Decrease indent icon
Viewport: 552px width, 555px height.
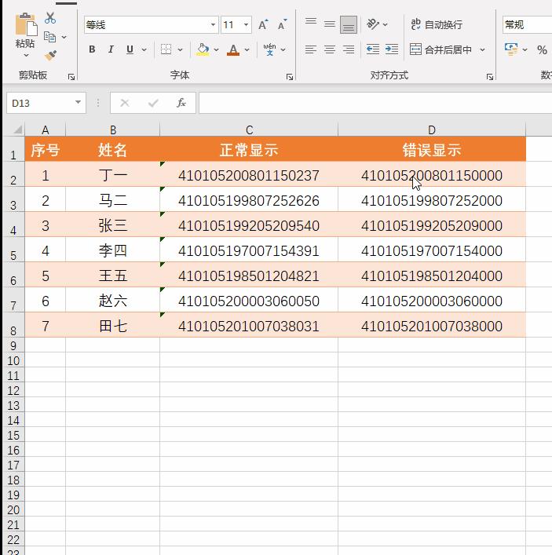pyautogui.click(x=373, y=49)
